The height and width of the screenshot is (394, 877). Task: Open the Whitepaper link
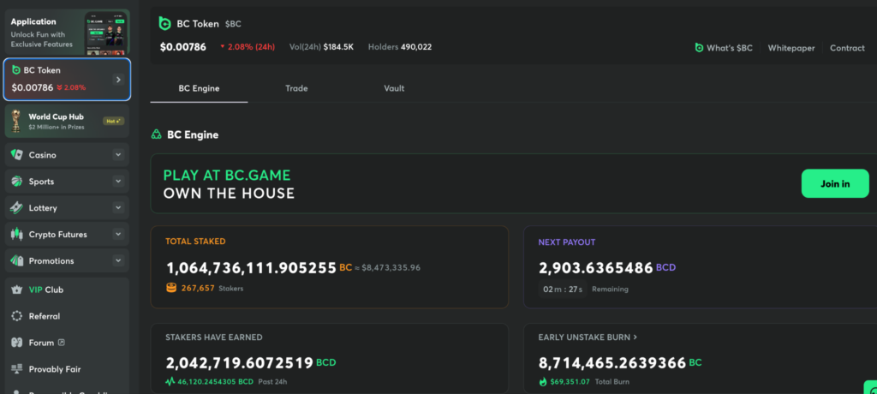pos(790,48)
